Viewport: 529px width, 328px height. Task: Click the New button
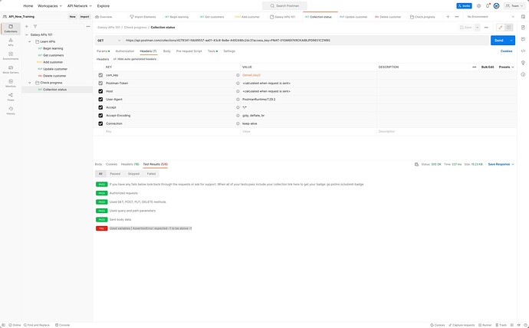click(x=73, y=17)
